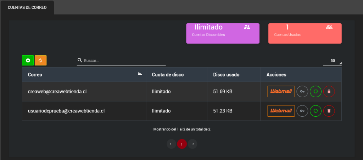Open Webmail for usuariodeprueba@creawebtienda.cl
The width and height of the screenshot is (363, 160).
[x=281, y=111]
